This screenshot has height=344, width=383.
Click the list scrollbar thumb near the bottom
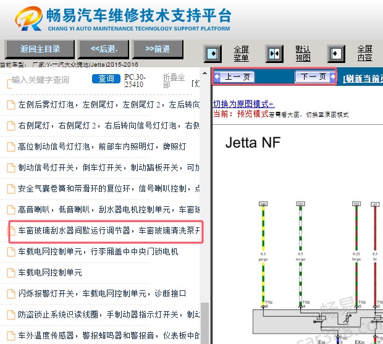click(204, 323)
